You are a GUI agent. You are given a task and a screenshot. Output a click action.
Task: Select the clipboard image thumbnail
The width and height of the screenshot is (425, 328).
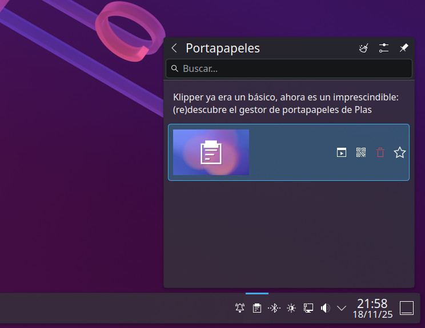point(211,152)
